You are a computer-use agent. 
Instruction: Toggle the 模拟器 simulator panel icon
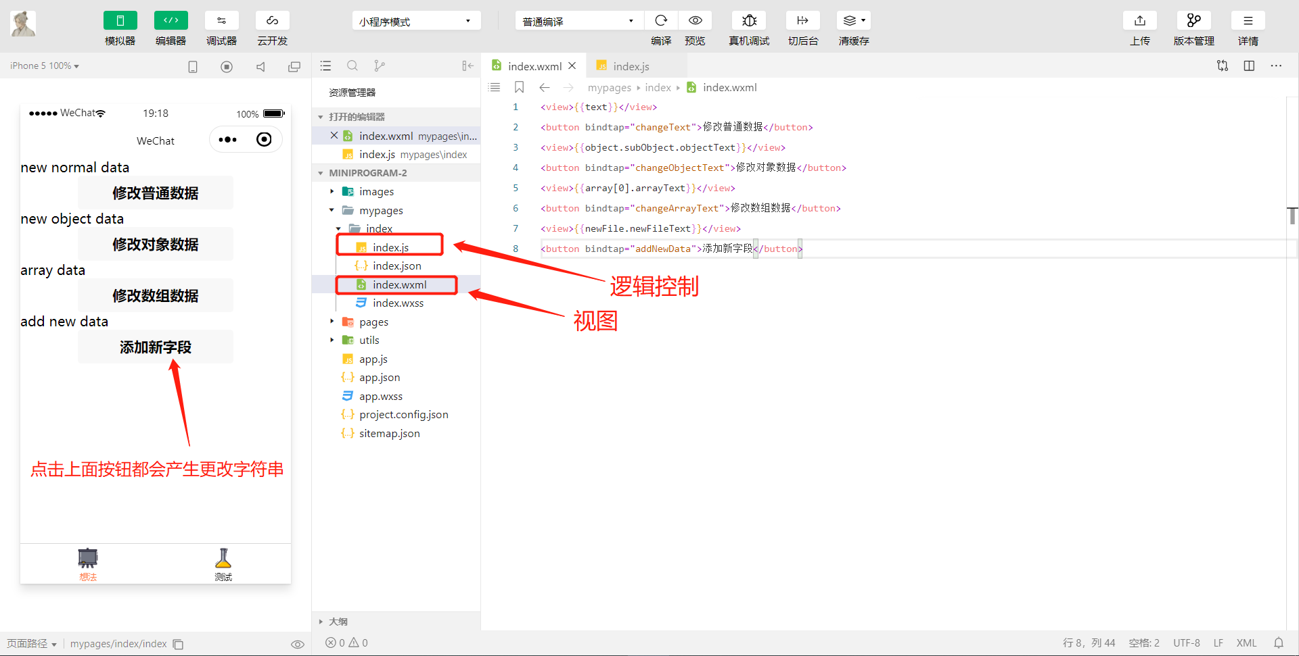click(120, 20)
